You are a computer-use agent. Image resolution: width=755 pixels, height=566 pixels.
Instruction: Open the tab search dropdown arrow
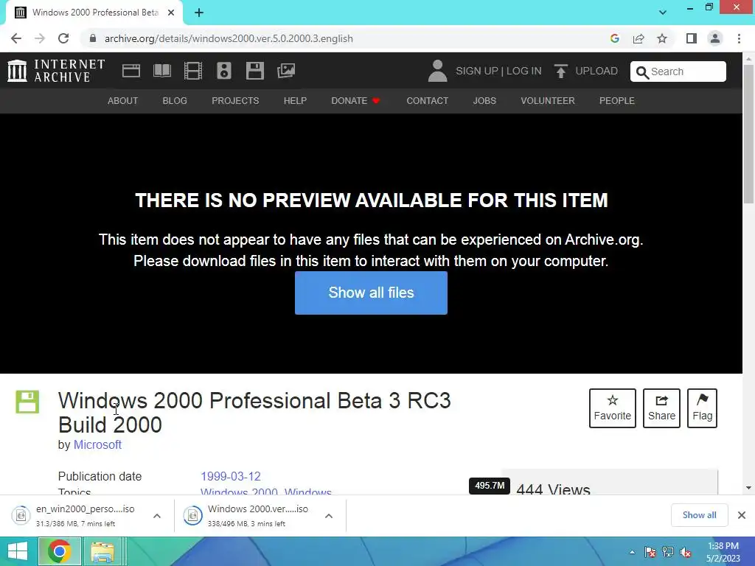tap(663, 13)
